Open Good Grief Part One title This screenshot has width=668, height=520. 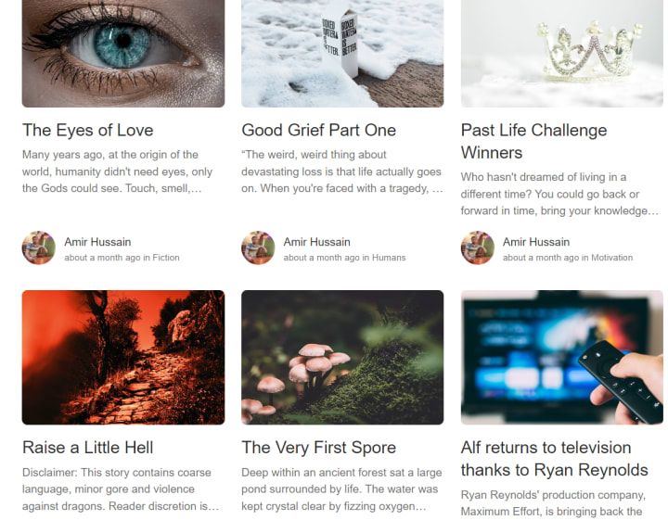pyautogui.click(x=318, y=130)
